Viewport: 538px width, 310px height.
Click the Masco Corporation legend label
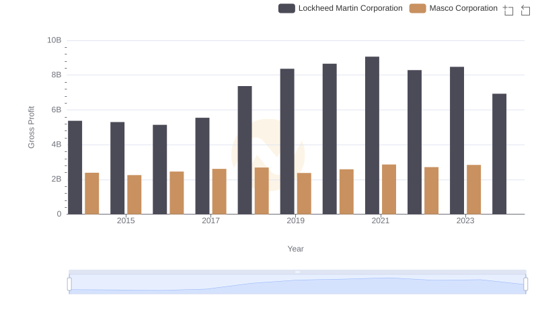[463, 8]
